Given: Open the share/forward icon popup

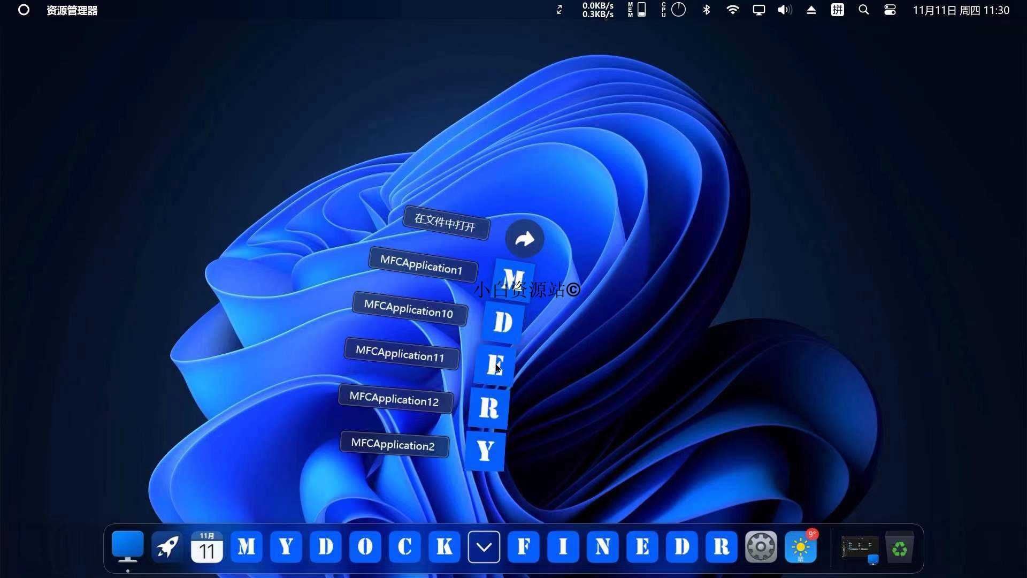Looking at the screenshot, I should click(x=524, y=239).
